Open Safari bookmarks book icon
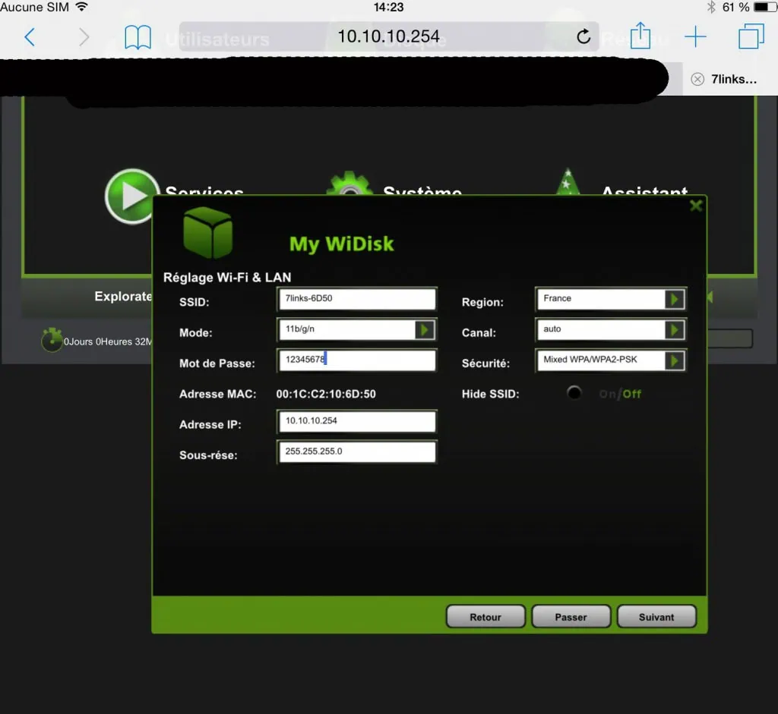Image resolution: width=778 pixels, height=714 pixels. coord(138,37)
